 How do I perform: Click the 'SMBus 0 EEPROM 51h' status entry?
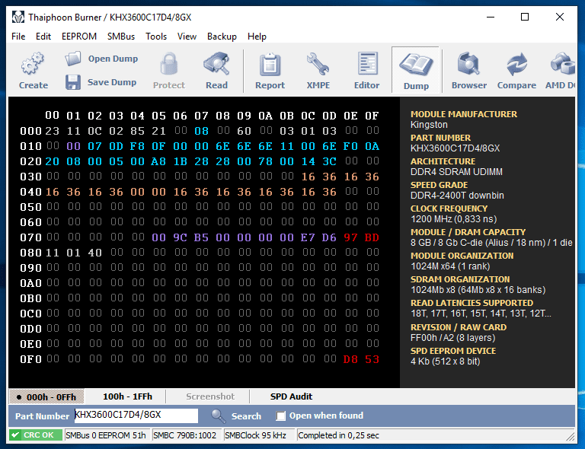coord(107,435)
